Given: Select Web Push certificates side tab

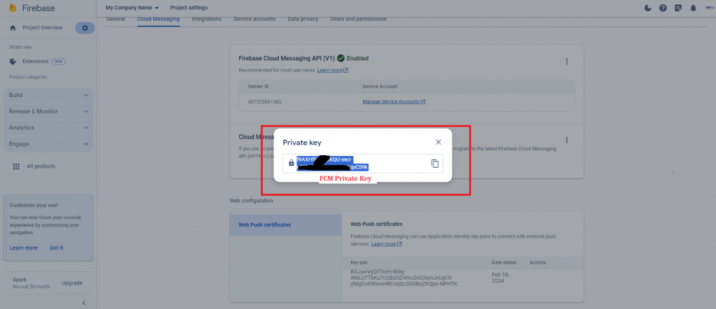Looking at the screenshot, I should pyautogui.click(x=285, y=225).
